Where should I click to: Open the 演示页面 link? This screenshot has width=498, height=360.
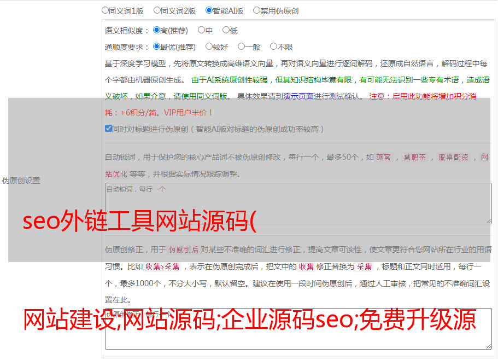298,96
